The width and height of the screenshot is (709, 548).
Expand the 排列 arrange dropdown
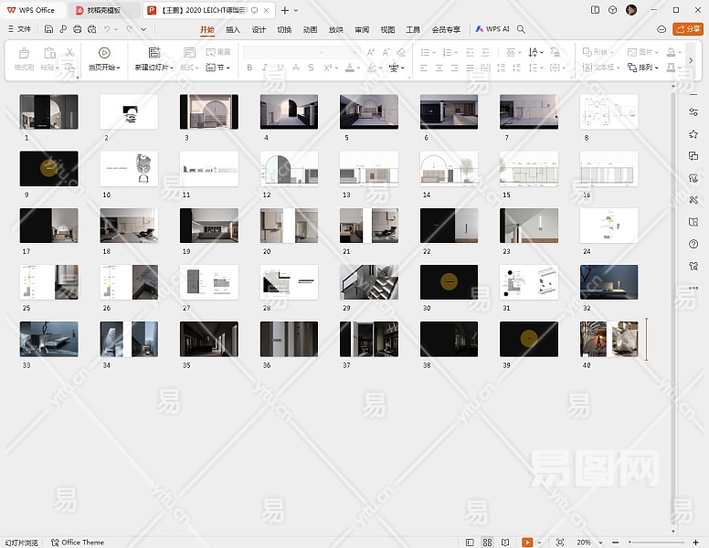(647, 68)
